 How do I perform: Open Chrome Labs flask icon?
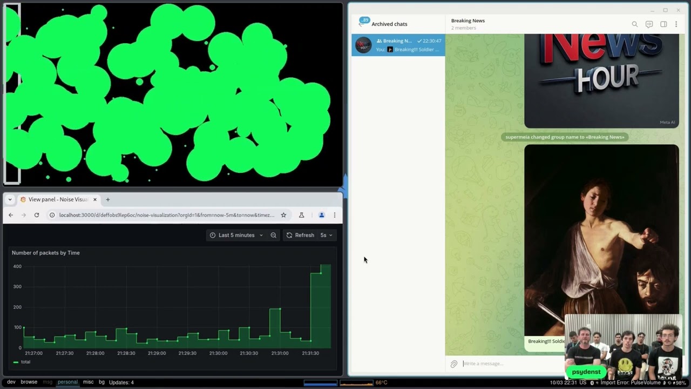[x=302, y=215]
